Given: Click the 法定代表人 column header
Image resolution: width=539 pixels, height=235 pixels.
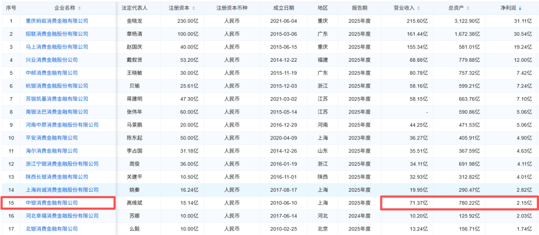Looking at the screenshot, I should point(134,8).
